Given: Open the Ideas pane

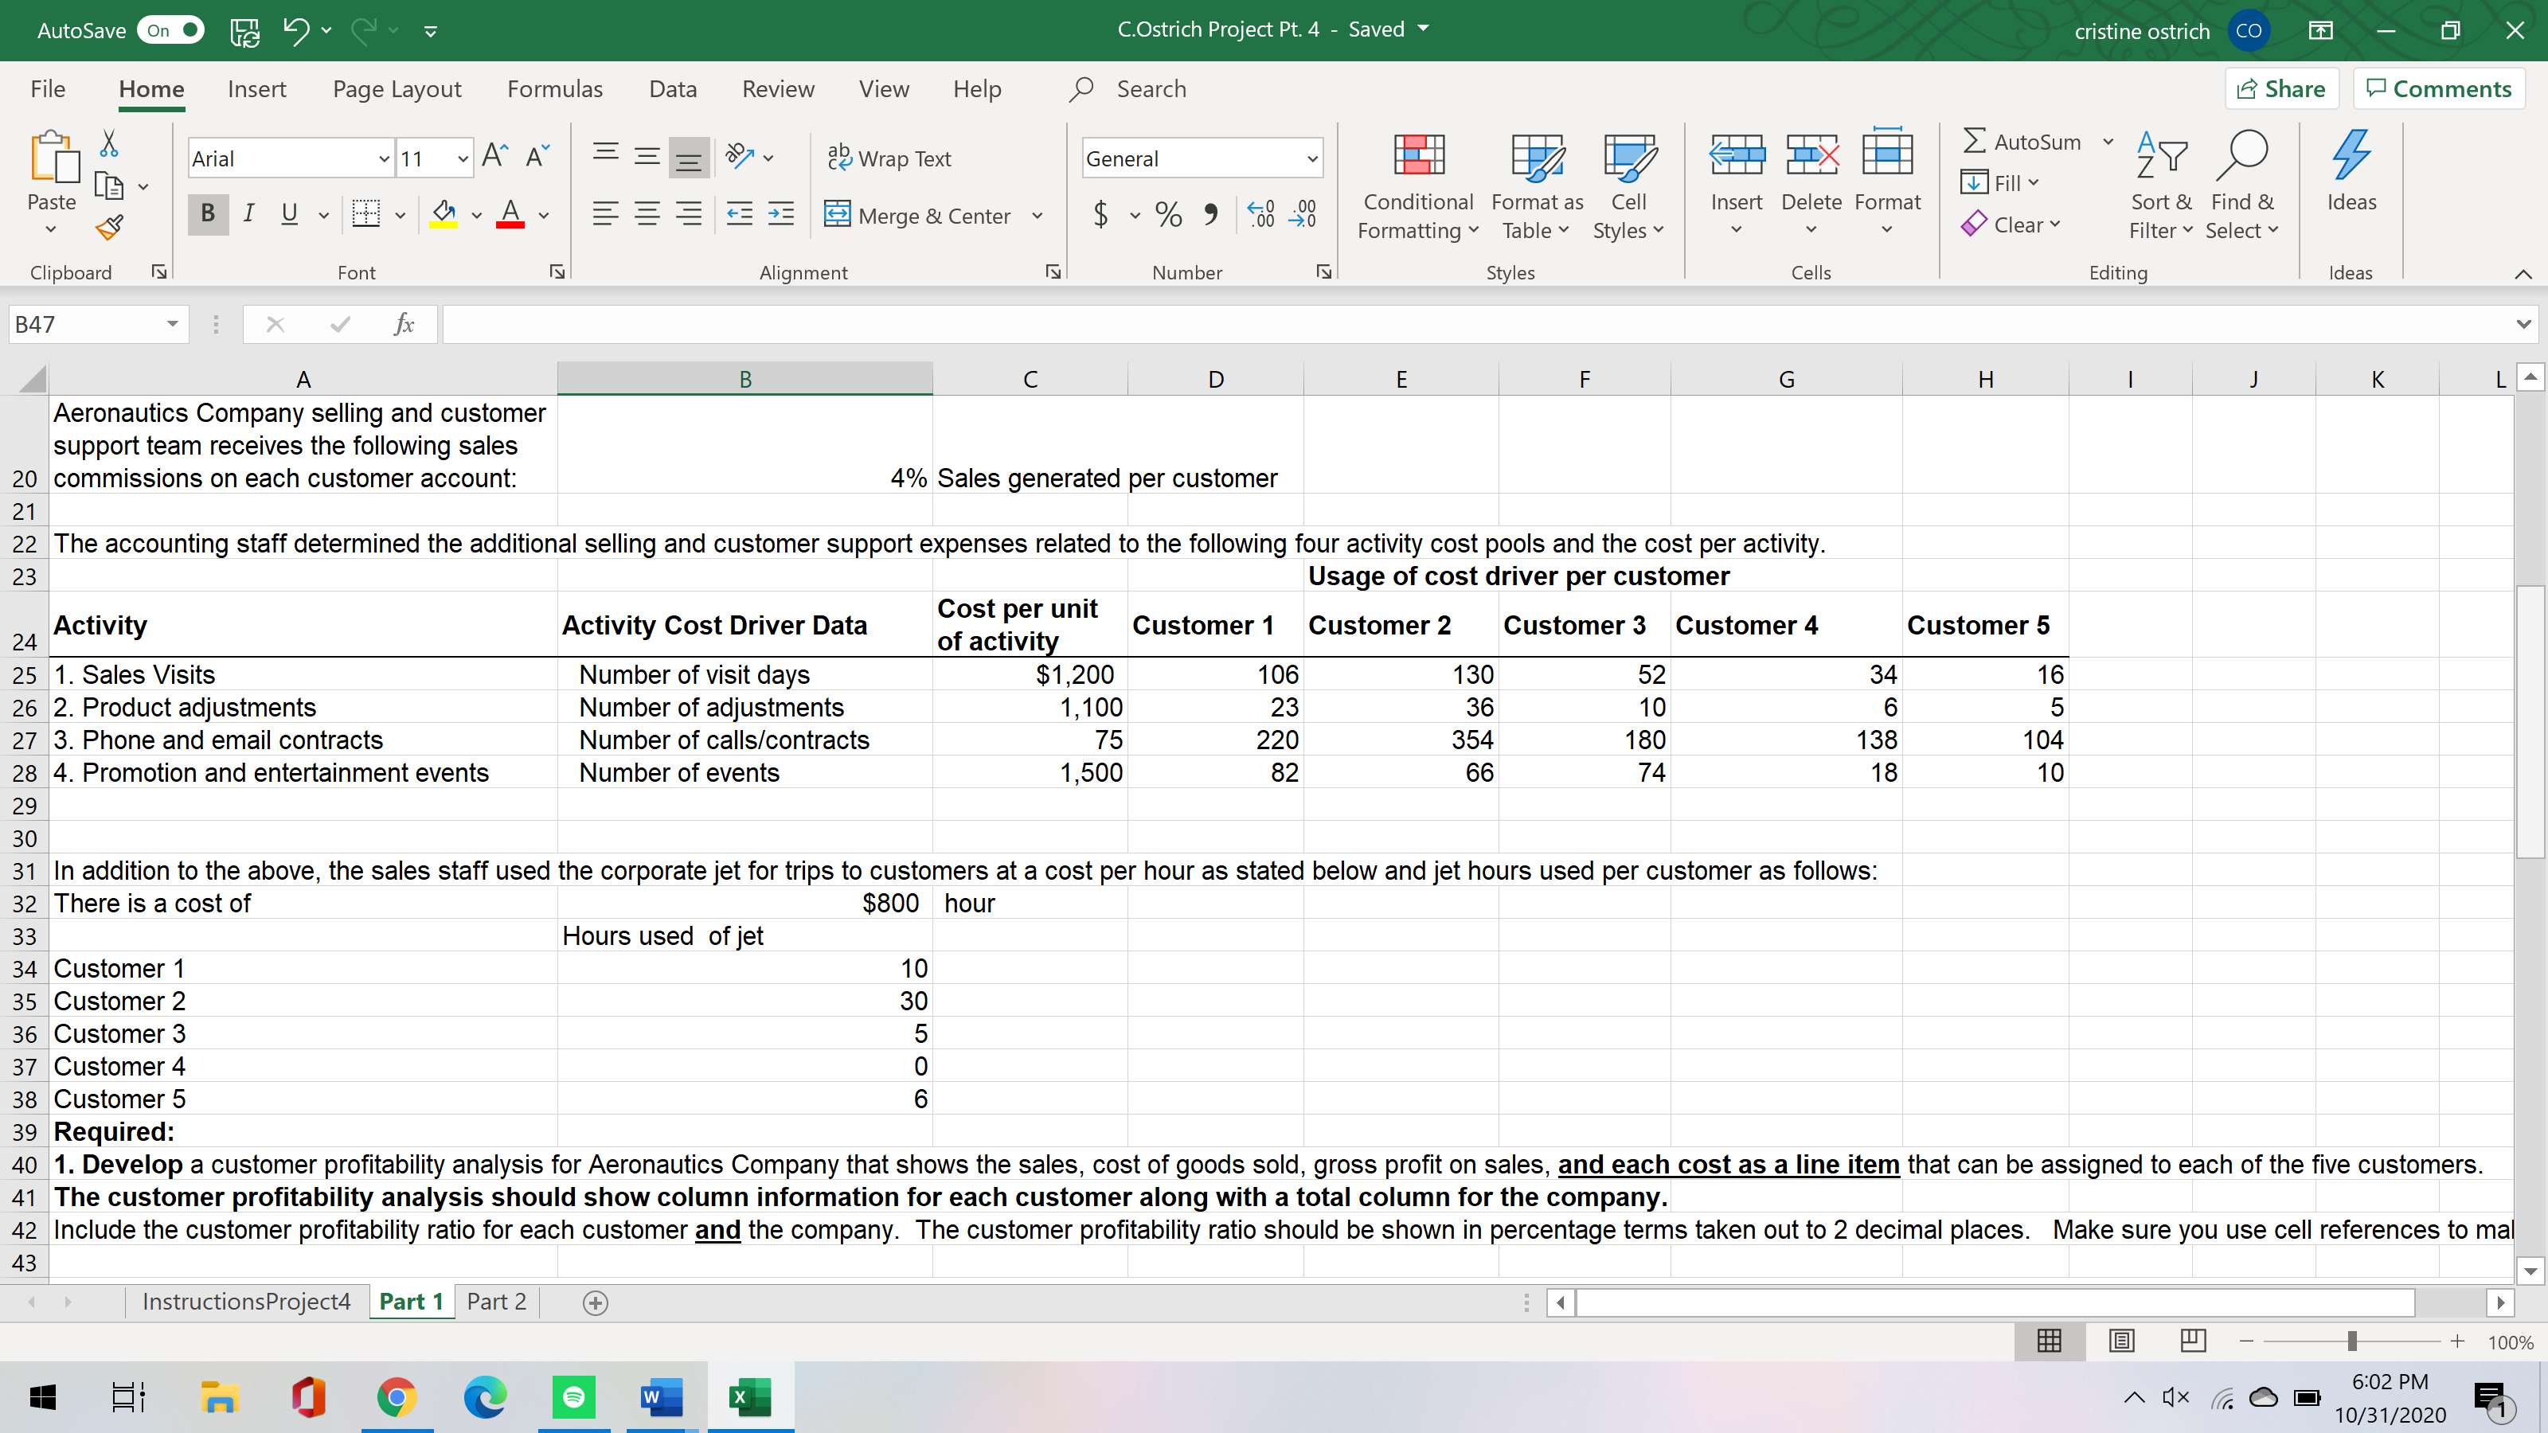Looking at the screenshot, I should [x=2351, y=178].
